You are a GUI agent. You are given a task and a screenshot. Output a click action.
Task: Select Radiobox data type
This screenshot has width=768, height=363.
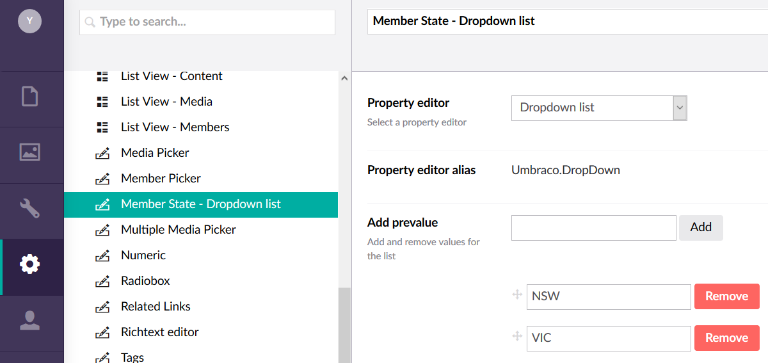point(145,281)
